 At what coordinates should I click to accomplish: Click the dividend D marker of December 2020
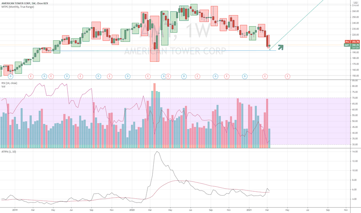245,76
